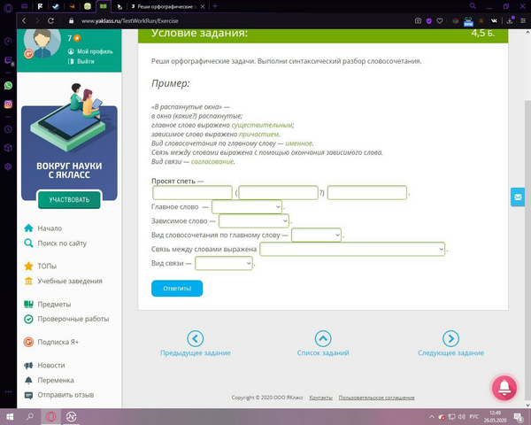Open 'ТОПы' menu item
531x425 pixels.
[x=41, y=266]
